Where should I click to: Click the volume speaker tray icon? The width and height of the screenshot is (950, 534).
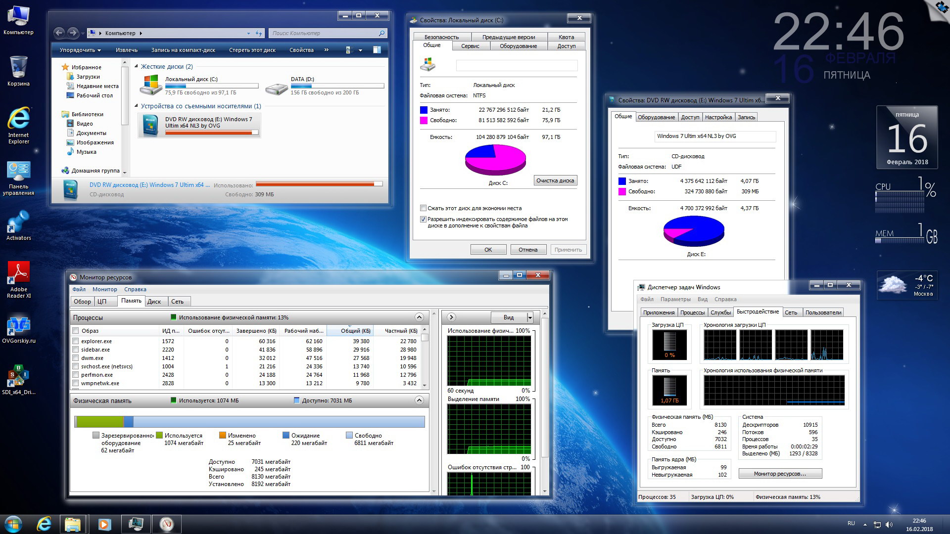pos(889,525)
